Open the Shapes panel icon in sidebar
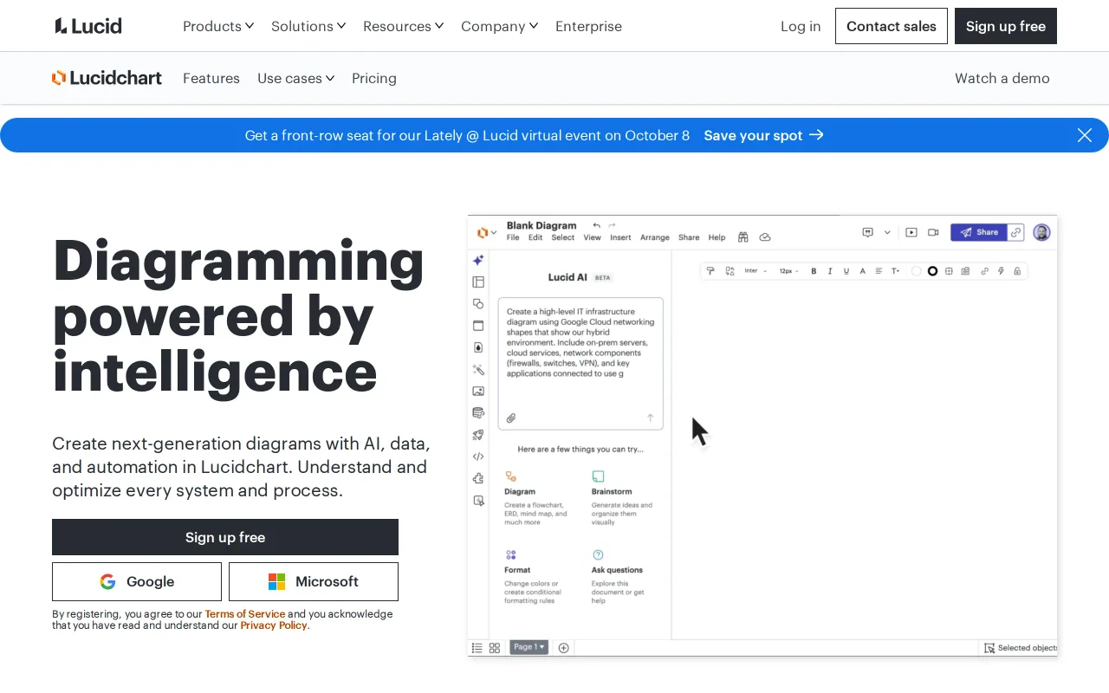This screenshot has height=693, width=1109. 478,303
